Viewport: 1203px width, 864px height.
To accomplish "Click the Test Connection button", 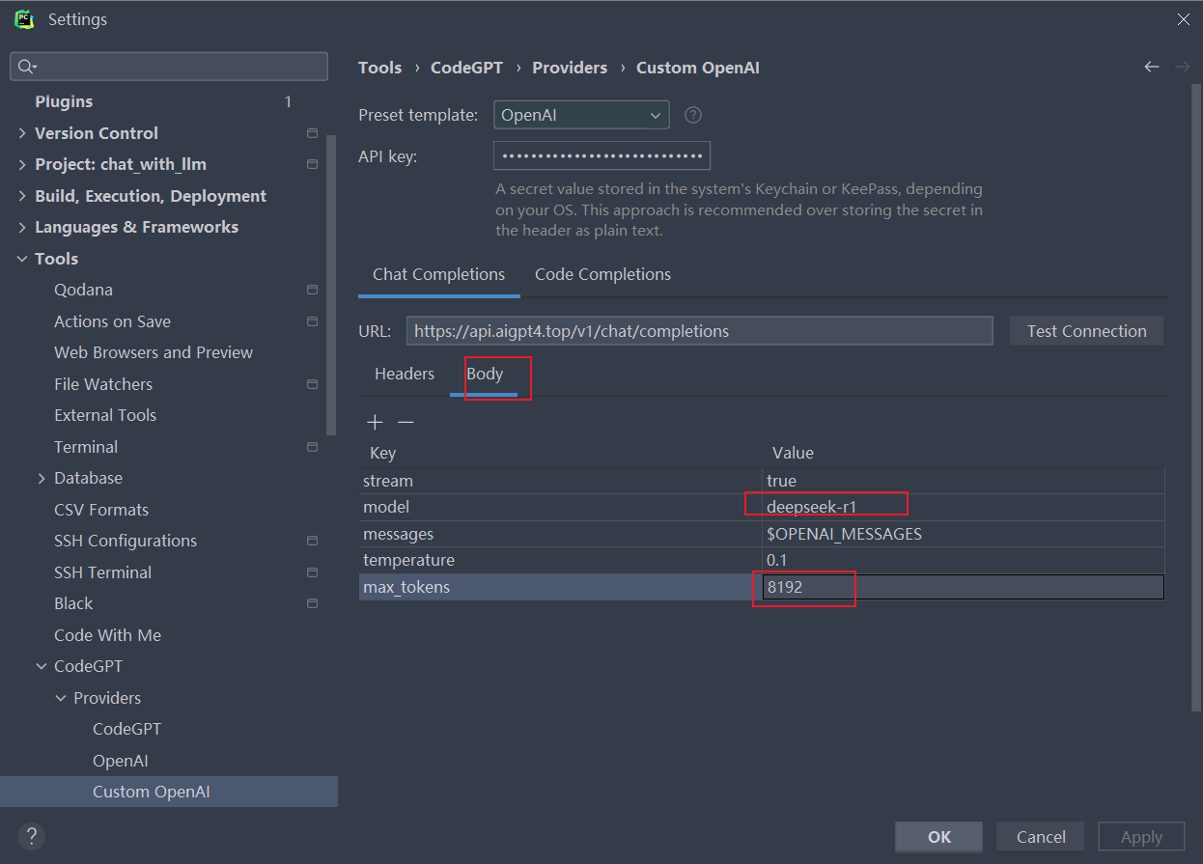I will pyautogui.click(x=1087, y=331).
